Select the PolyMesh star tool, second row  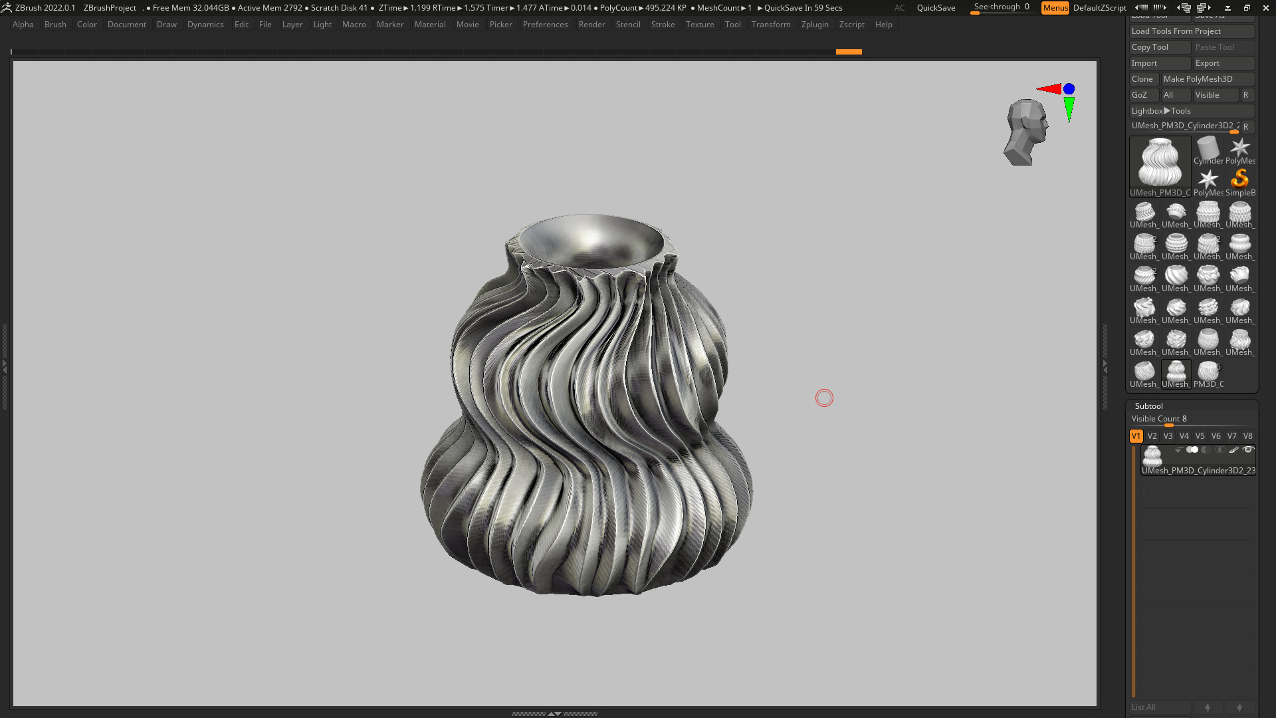1208,183
